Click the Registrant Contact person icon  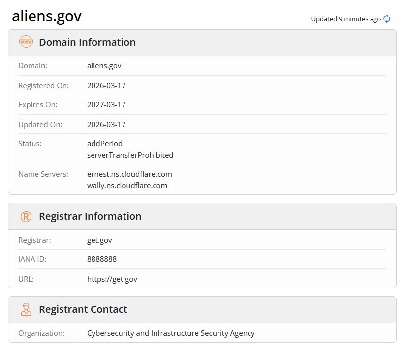(x=25, y=309)
